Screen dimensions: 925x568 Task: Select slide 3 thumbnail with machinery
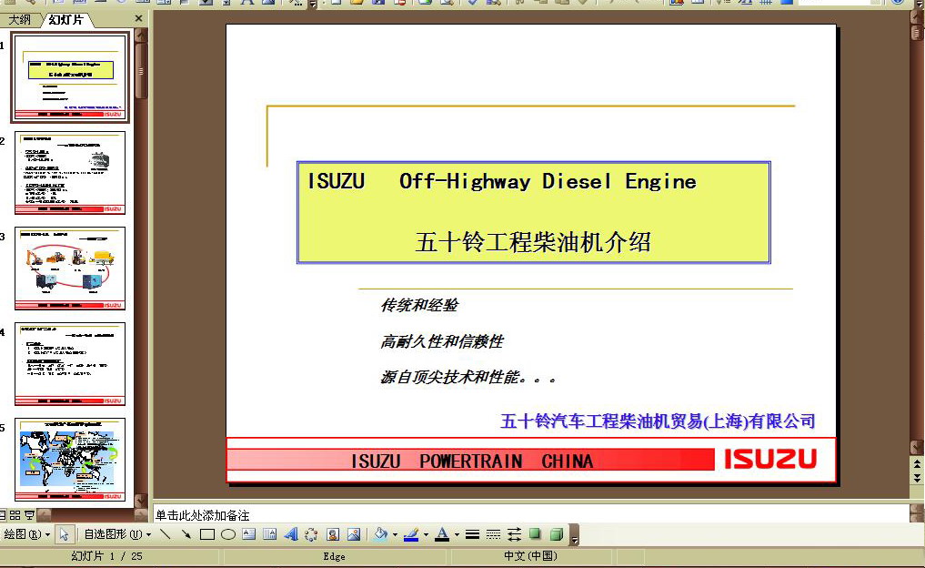click(x=70, y=269)
